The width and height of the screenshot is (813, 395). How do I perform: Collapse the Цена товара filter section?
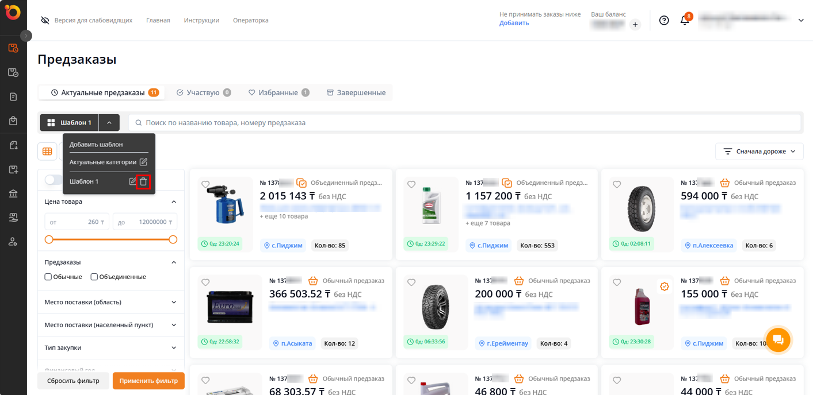tap(174, 202)
